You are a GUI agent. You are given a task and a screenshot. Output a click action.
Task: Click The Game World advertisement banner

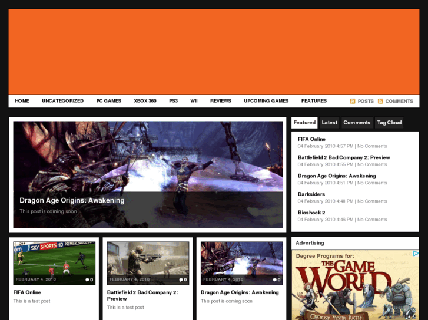pyautogui.click(x=355, y=285)
